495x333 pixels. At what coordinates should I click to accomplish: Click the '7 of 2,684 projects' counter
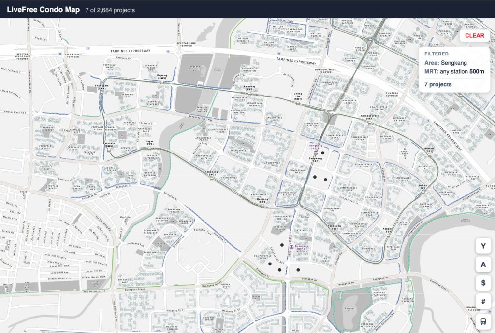pyautogui.click(x=110, y=10)
